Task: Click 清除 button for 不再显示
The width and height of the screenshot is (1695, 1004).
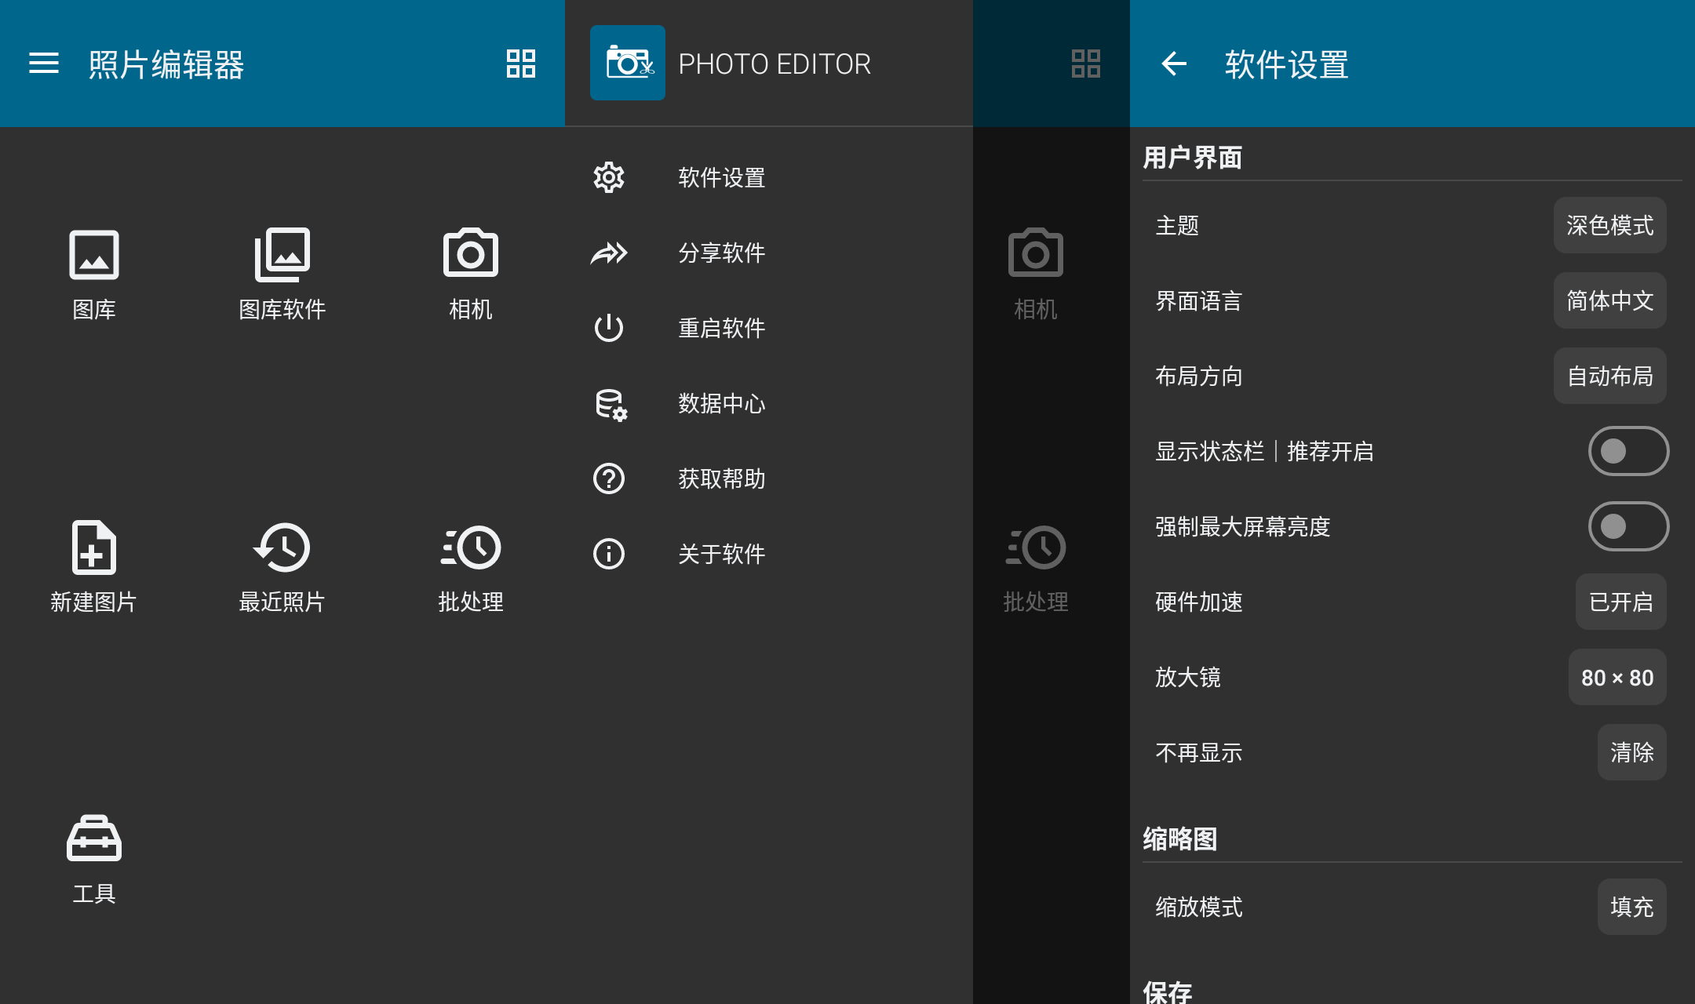Action: pyautogui.click(x=1632, y=752)
